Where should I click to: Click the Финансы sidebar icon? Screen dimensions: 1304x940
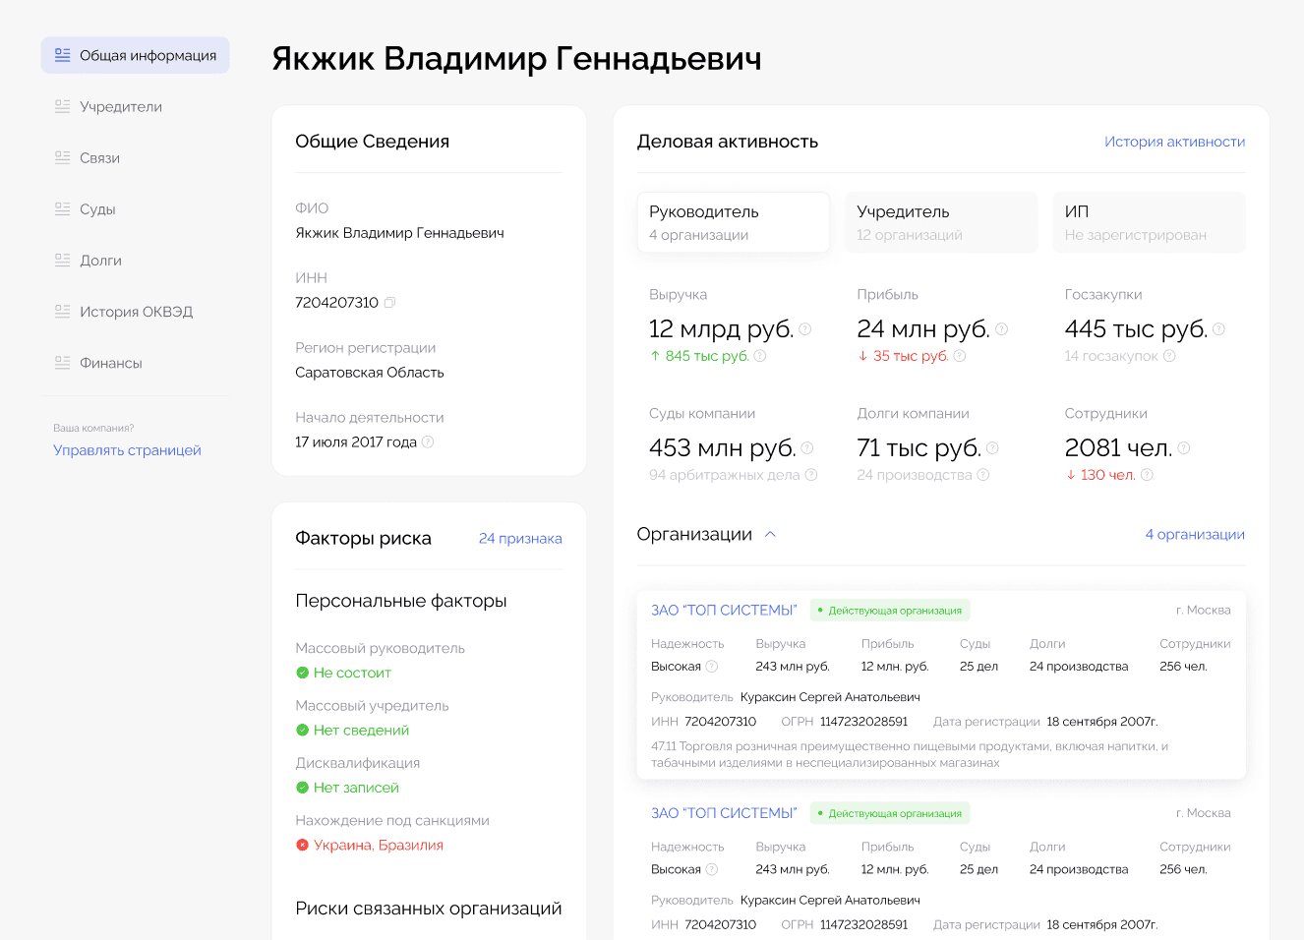point(62,362)
